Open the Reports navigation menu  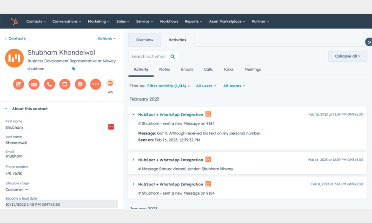[x=193, y=21]
